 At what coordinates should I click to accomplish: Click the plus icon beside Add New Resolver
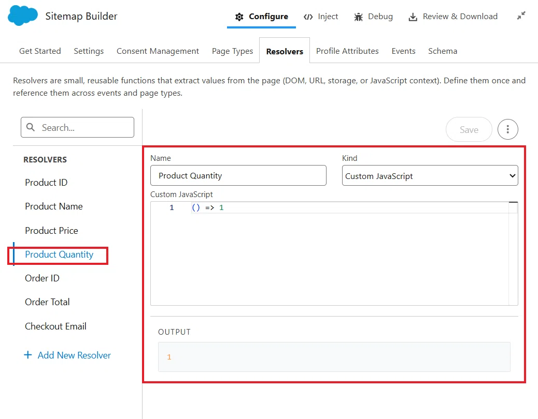[28, 355]
